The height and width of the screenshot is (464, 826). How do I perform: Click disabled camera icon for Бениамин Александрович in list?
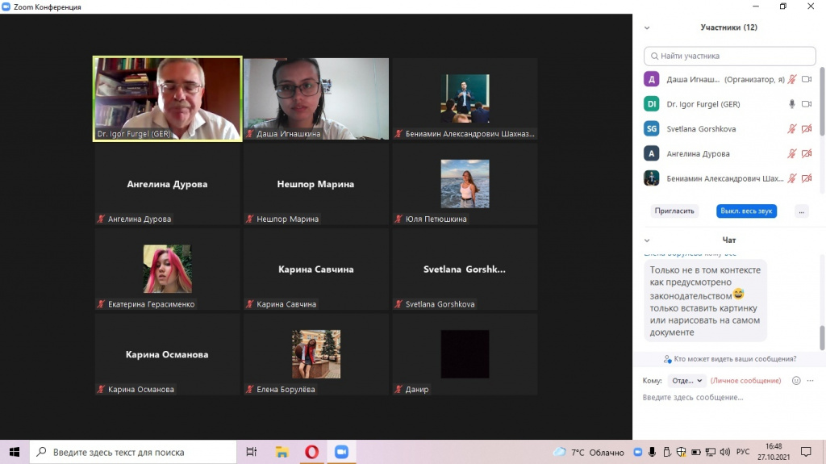pos(807,179)
